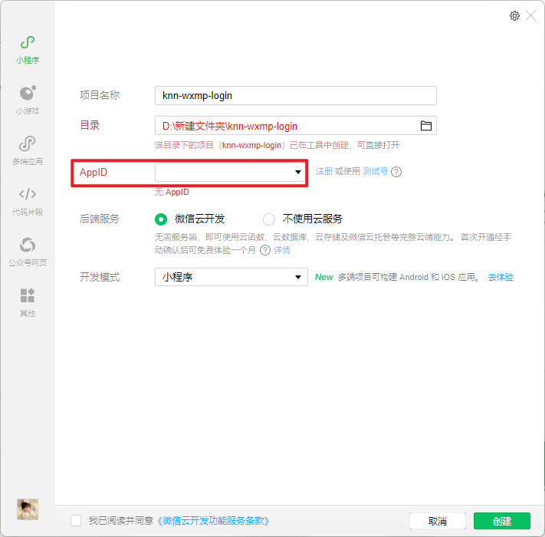Open 代码片段 code snippet section
The width and height of the screenshot is (545, 537).
point(28,201)
